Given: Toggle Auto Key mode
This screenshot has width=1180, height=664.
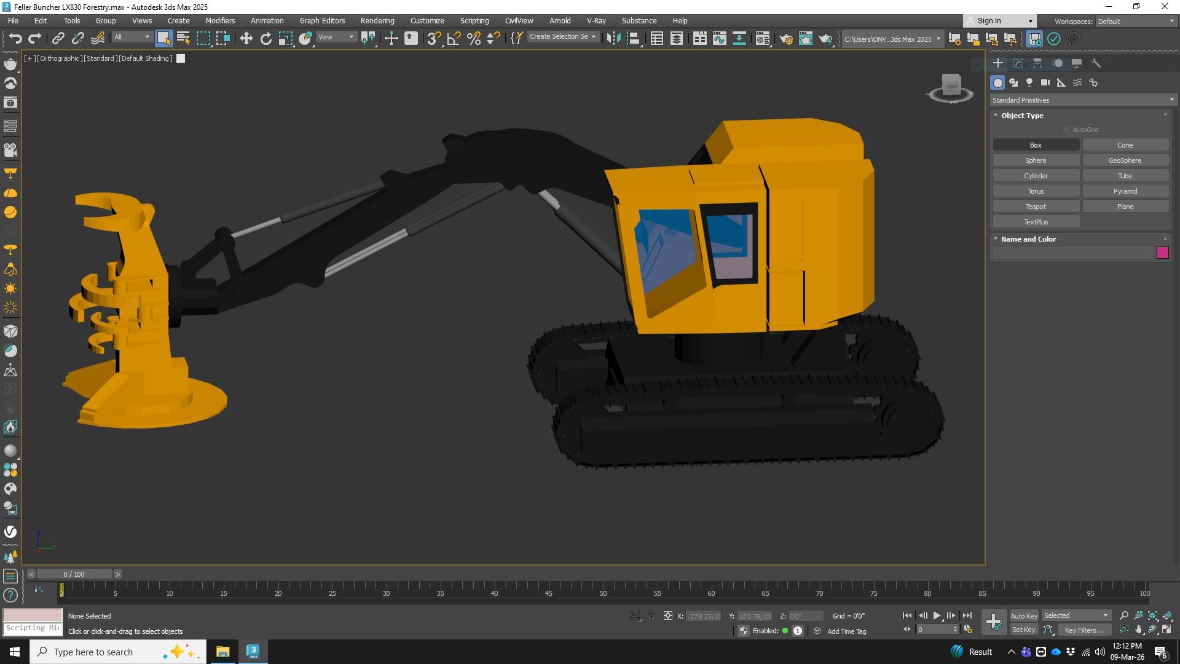Looking at the screenshot, I should point(1023,615).
